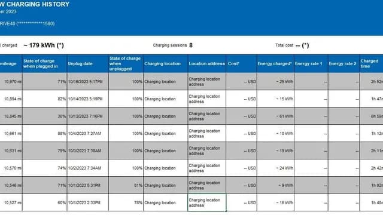This screenshot has width=383, height=215.
Task: Select the outlined address cell in the 10,527 mi row
Action: click(x=207, y=202)
